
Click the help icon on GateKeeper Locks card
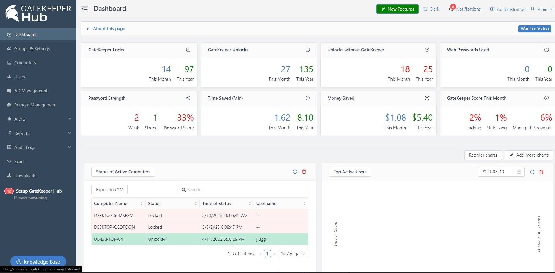click(x=188, y=50)
